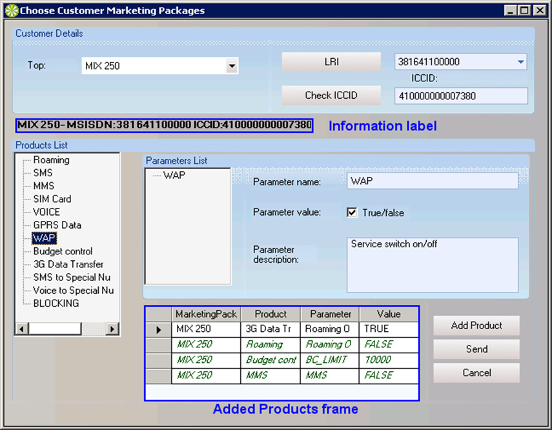
Task: Click the Value column header in grid
Action: (389, 314)
